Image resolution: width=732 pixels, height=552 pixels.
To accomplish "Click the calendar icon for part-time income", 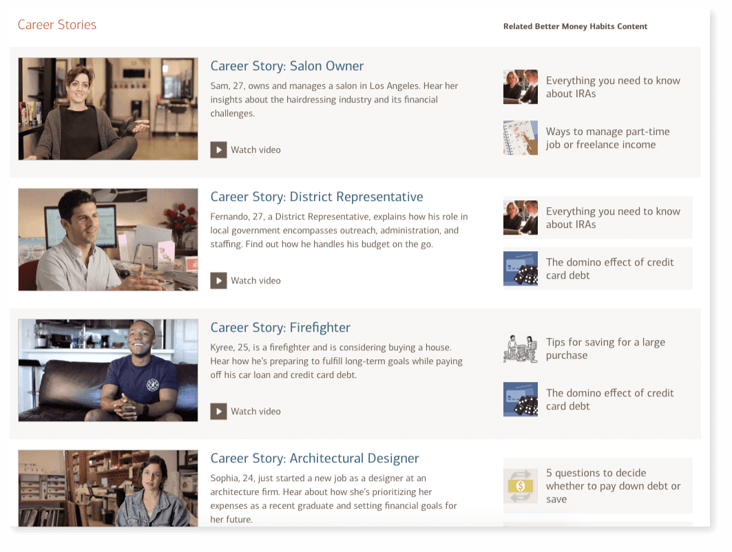I will (521, 138).
